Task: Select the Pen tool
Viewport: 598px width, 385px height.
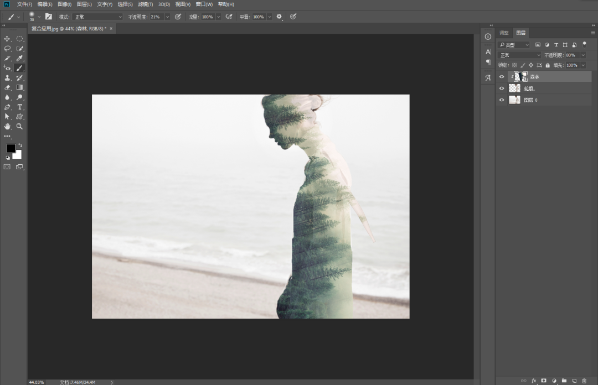Action: pos(7,107)
